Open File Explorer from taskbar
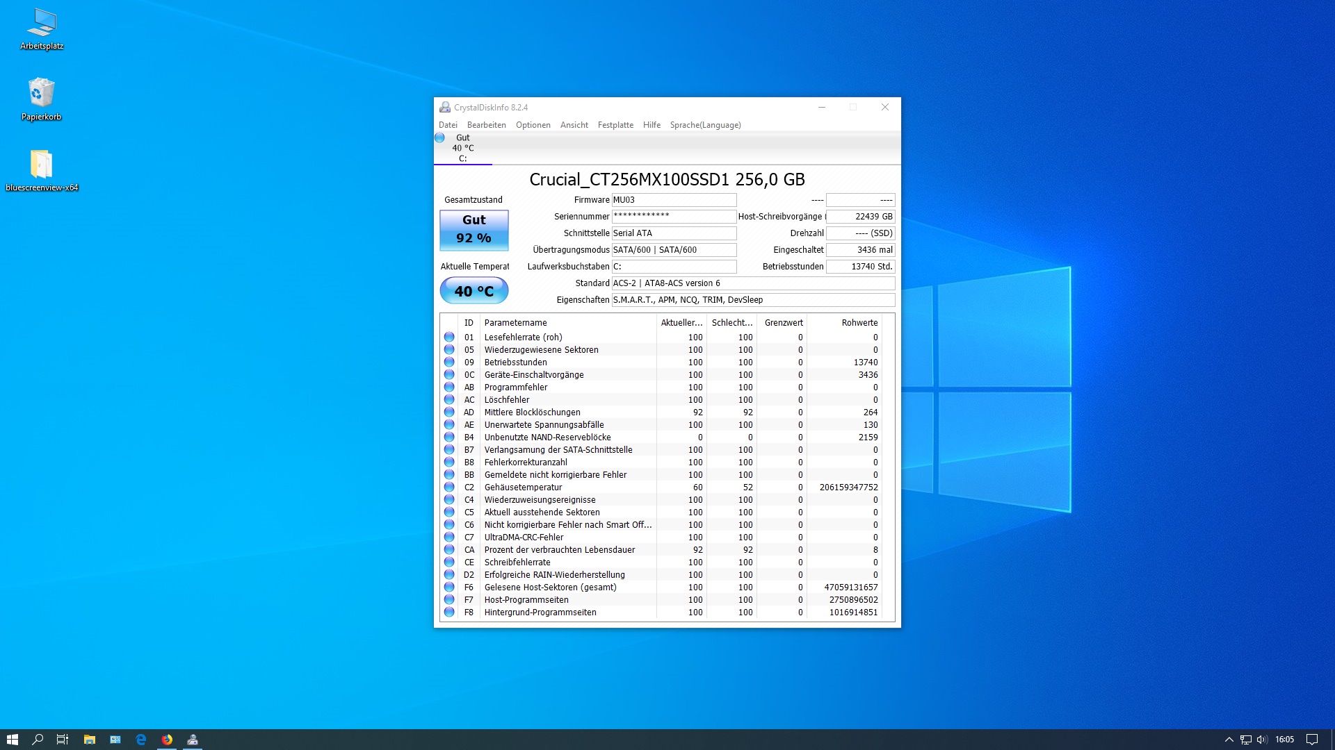 click(x=90, y=740)
